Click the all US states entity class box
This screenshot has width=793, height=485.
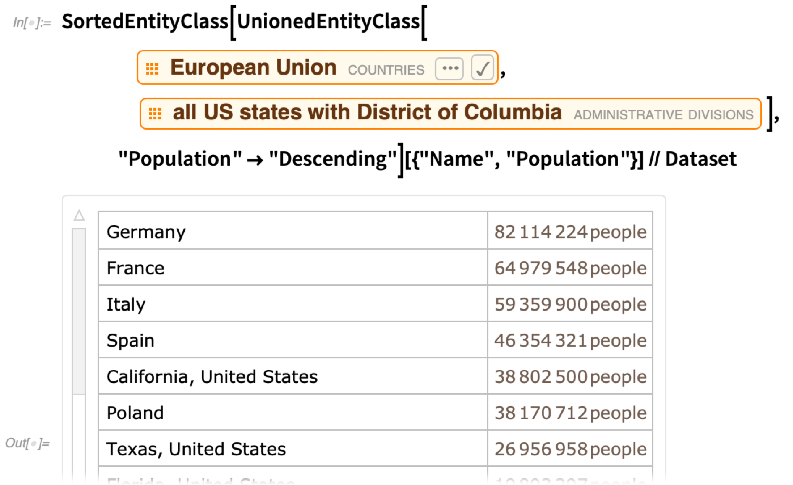(x=367, y=113)
